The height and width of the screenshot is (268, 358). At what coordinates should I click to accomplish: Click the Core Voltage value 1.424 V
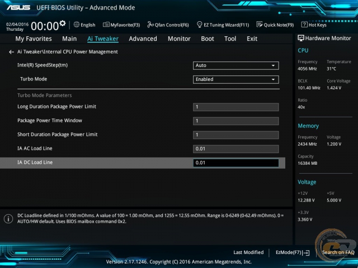[x=334, y=88]
